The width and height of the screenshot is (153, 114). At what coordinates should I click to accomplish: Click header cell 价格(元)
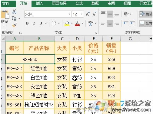(x=94, y=48)
